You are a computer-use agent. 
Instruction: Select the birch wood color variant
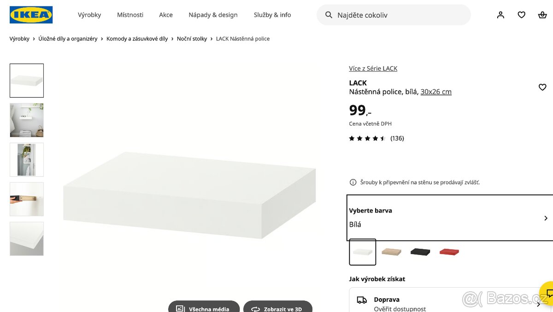391,252
